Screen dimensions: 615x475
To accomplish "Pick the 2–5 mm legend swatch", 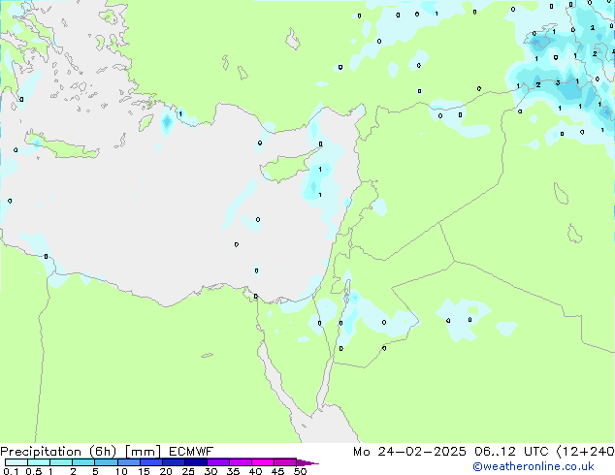I will coord(83,462).
